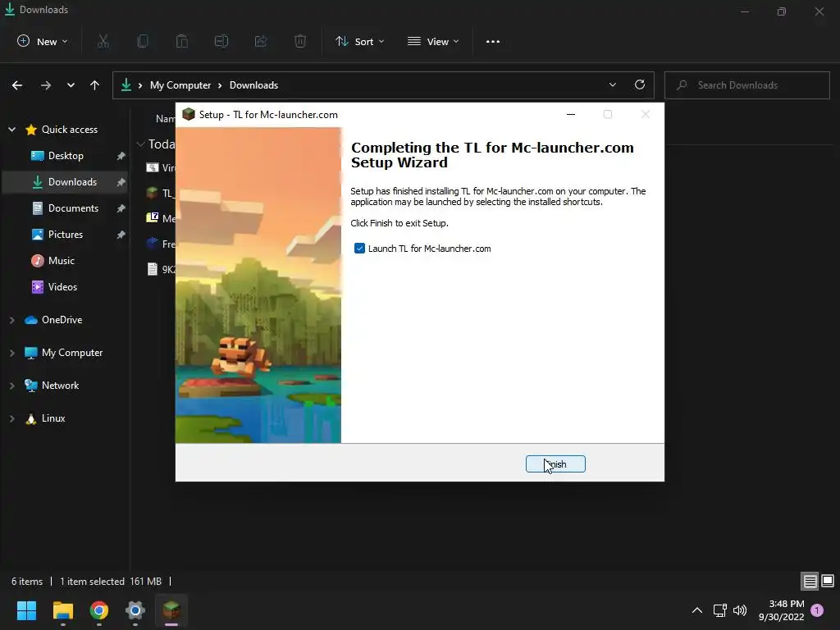Image resolution: width=840 pixels, height=630 pixels.
Task: Unpin Desktop using its pin icon
Action: (121, 156)
